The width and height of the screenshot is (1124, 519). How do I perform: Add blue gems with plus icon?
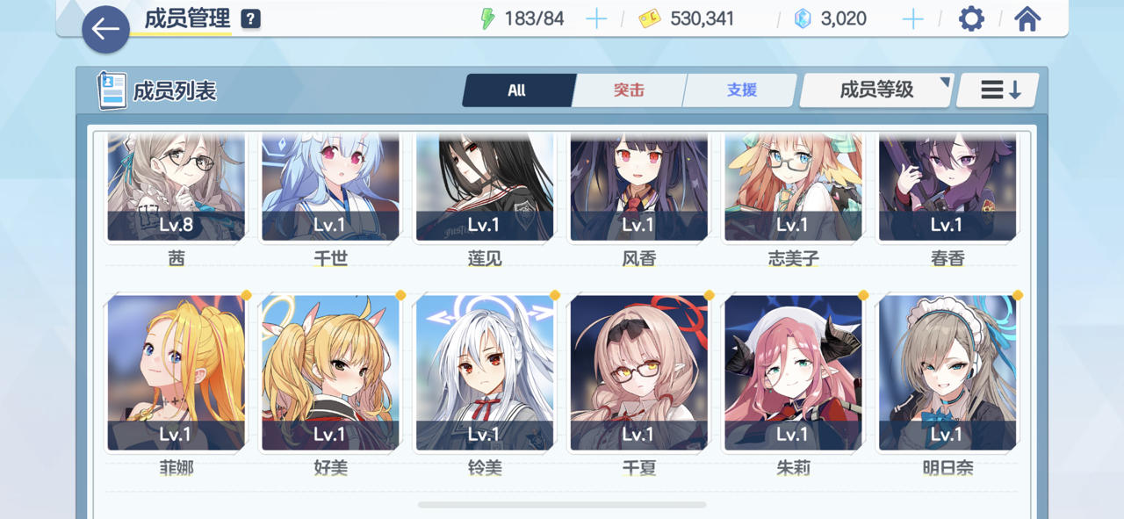point(913,18)
